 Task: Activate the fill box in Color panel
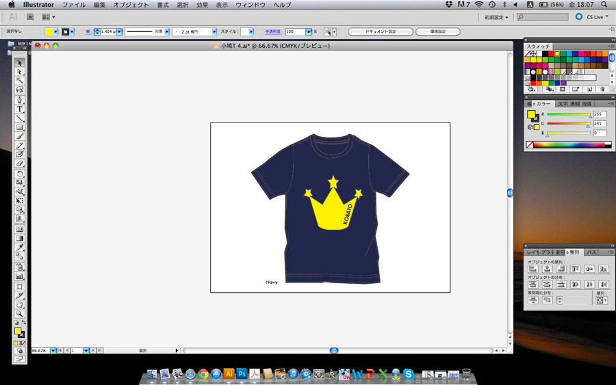click(x=531, y=114)
